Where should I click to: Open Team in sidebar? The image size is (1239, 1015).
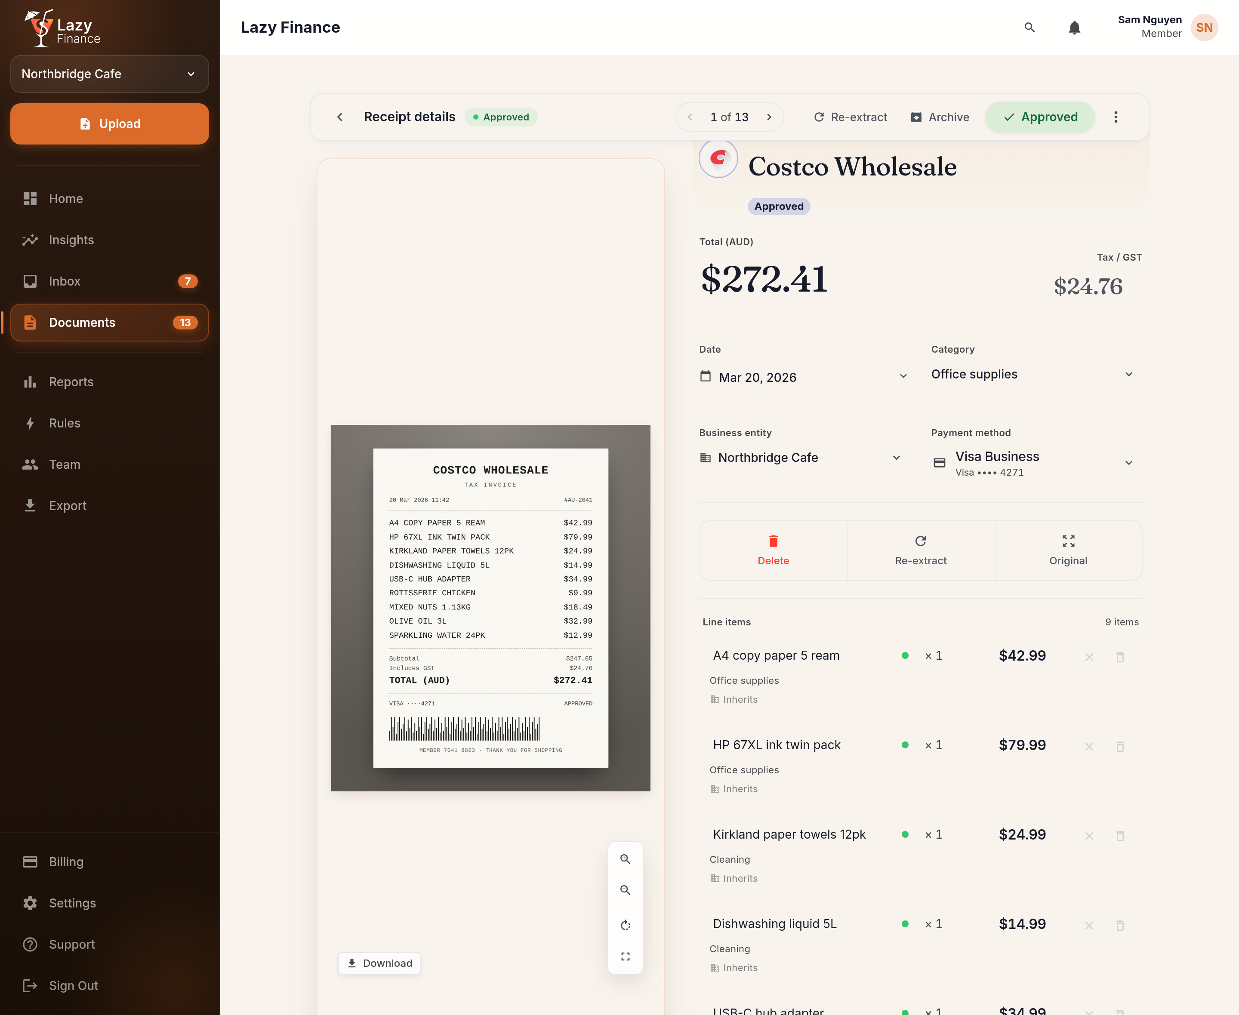[x=109, y=464]
